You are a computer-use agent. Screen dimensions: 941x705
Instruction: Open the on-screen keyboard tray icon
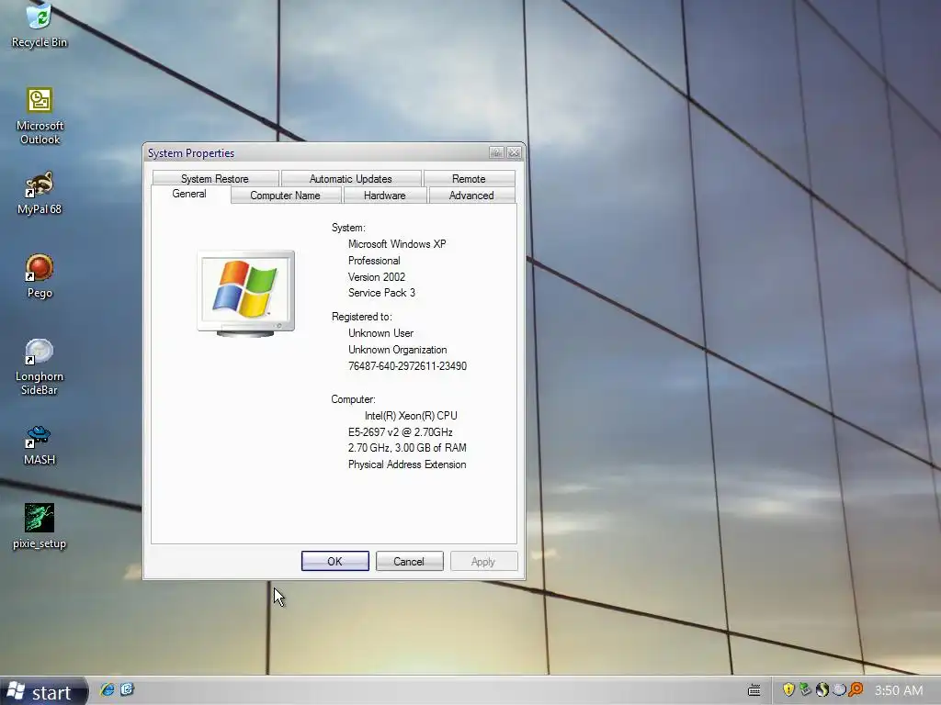[x=754, y=690]
